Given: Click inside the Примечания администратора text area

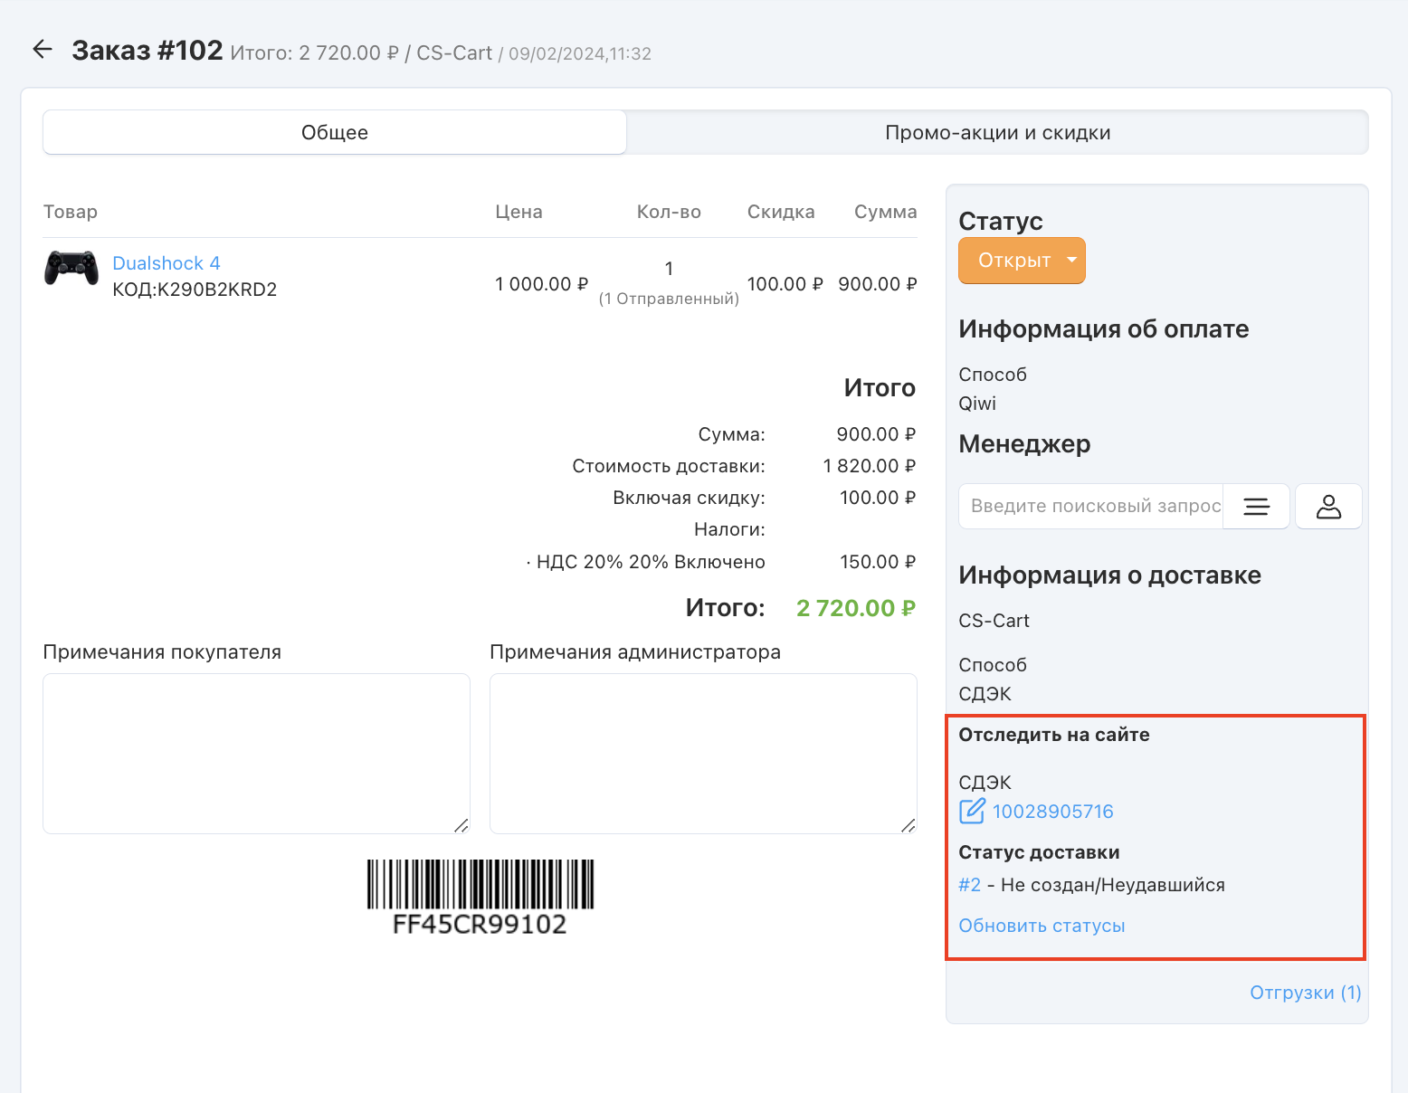Looking at the screenshot, I should (x=702, y=753).
